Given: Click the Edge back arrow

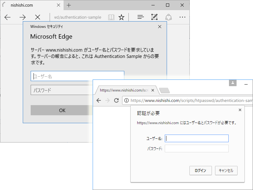Looking at the screenshot, I should [x=7, y=17].
